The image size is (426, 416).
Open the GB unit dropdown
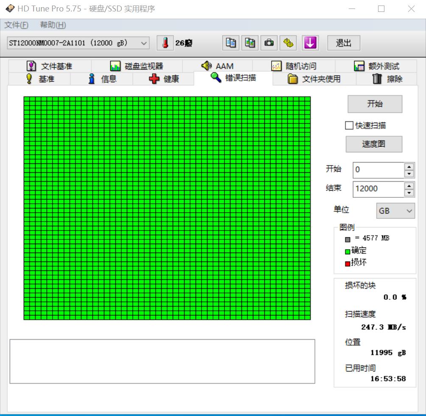point(395,211)
